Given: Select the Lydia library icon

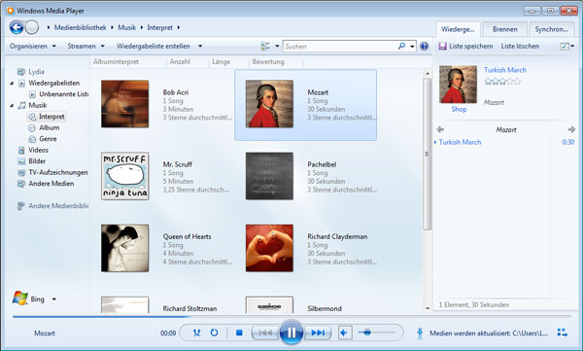Looking at the screenshot, I should 21,72.
